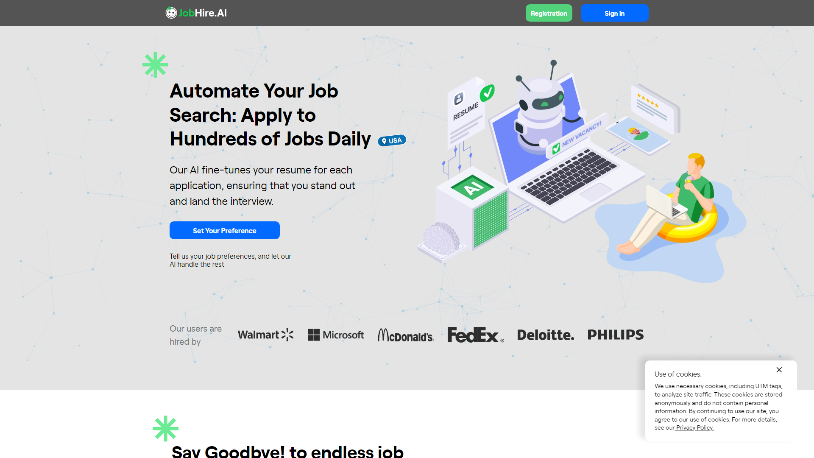The width and height of the screenshot is (814, 458).
Task: Click the Microsoft logo in hired-by section
Action: 336,335
